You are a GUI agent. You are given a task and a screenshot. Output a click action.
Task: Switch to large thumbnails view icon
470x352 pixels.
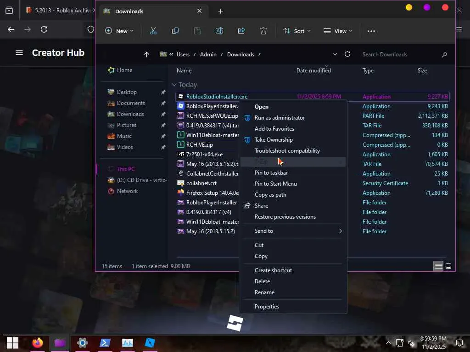click(448, 266)
